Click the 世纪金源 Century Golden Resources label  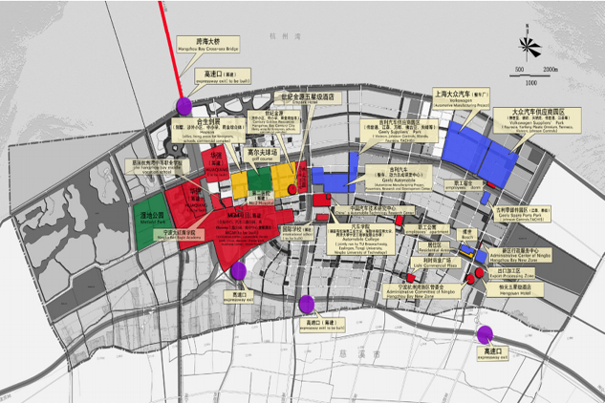coord(273,121)
